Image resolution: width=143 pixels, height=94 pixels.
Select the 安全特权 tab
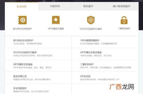point(21,6)
